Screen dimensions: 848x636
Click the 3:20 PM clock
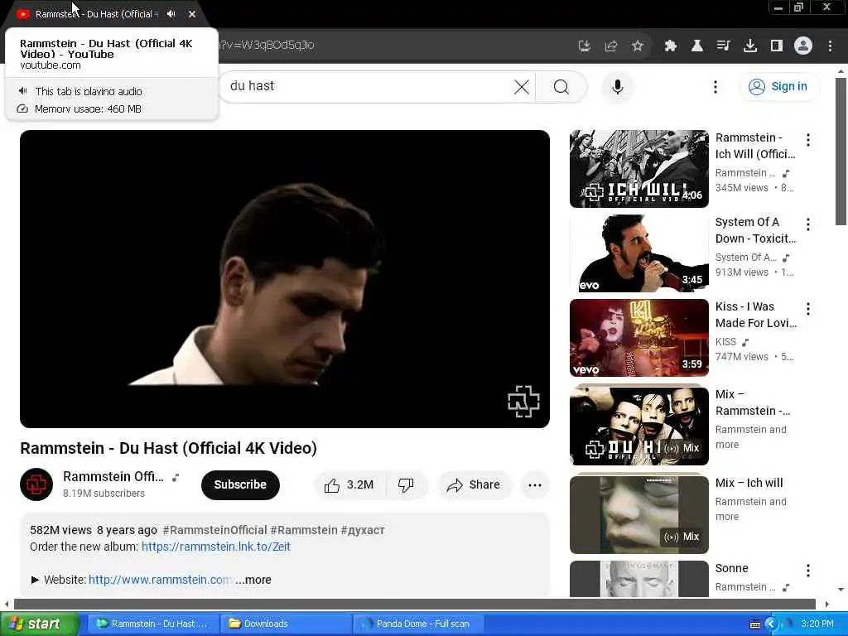817,624
